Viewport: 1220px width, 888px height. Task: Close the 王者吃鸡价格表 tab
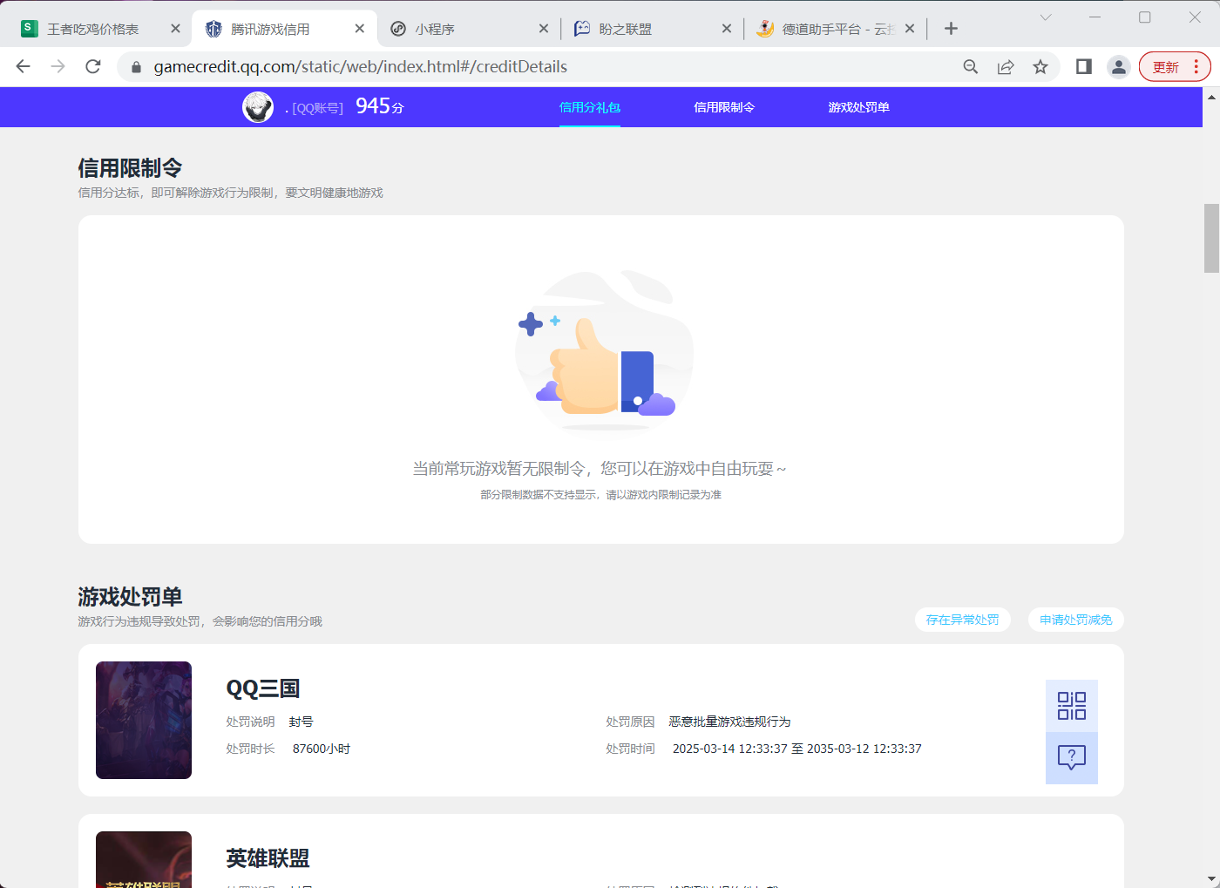click(175, 29)
